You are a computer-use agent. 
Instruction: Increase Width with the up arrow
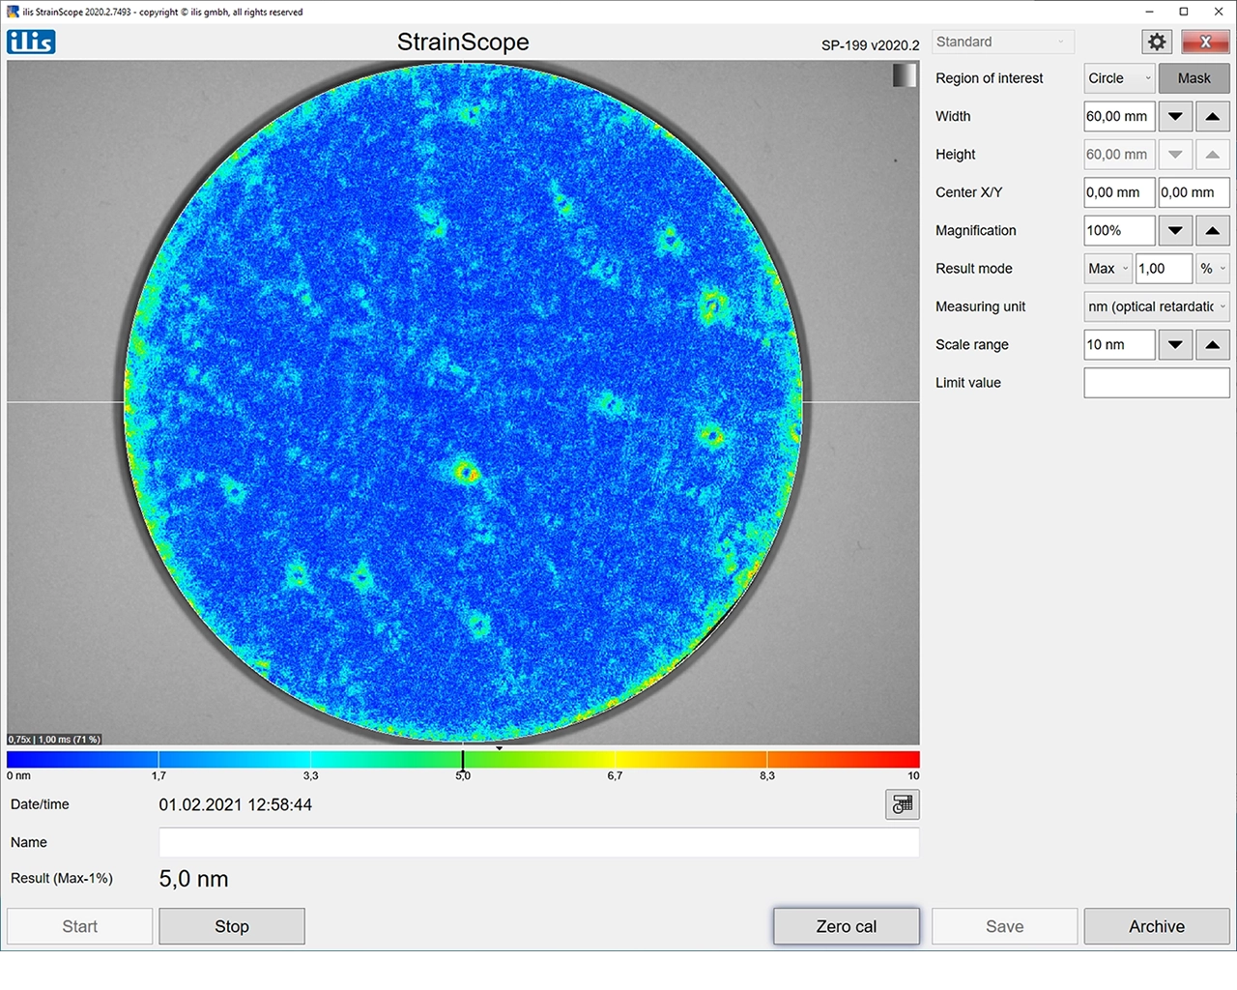coord(1212,116)
